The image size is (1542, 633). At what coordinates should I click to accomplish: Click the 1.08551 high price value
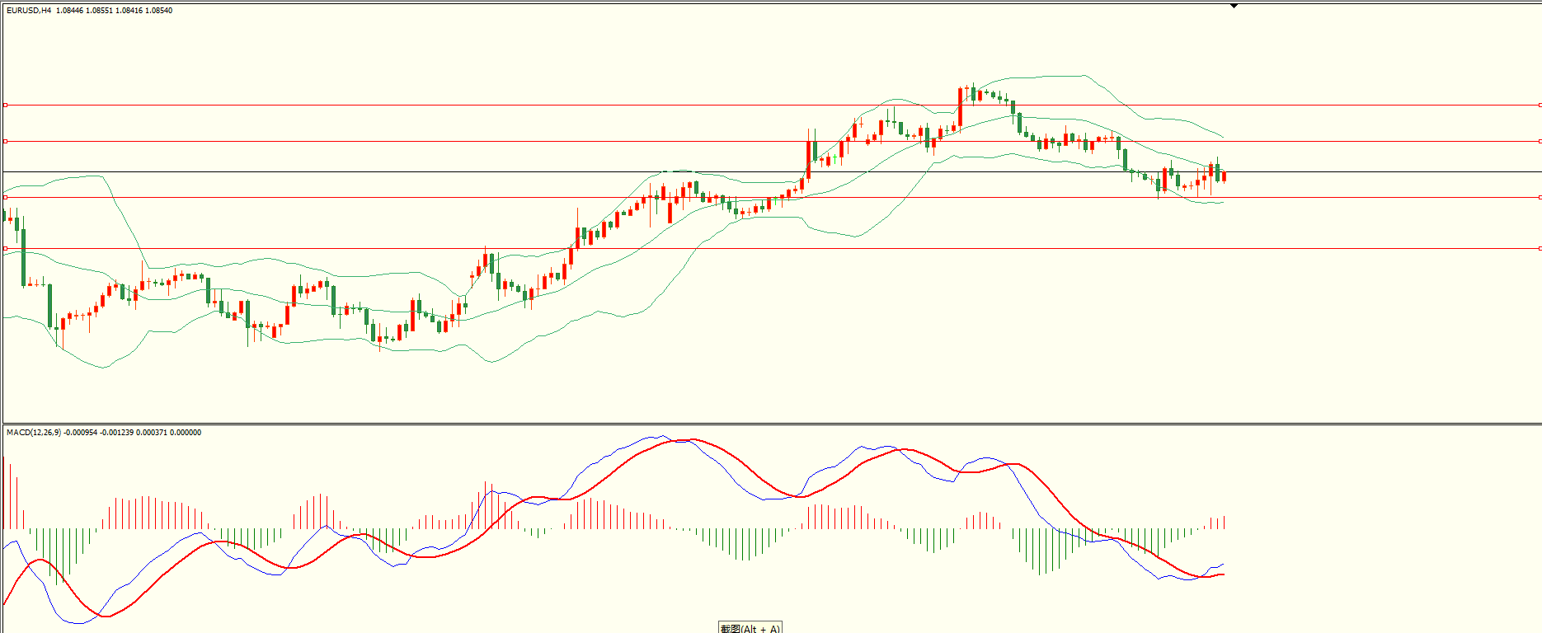point(99,11)
